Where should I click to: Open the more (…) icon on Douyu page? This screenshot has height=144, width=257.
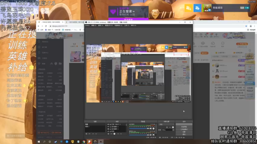pyautogui.click(x=223, y=43)
